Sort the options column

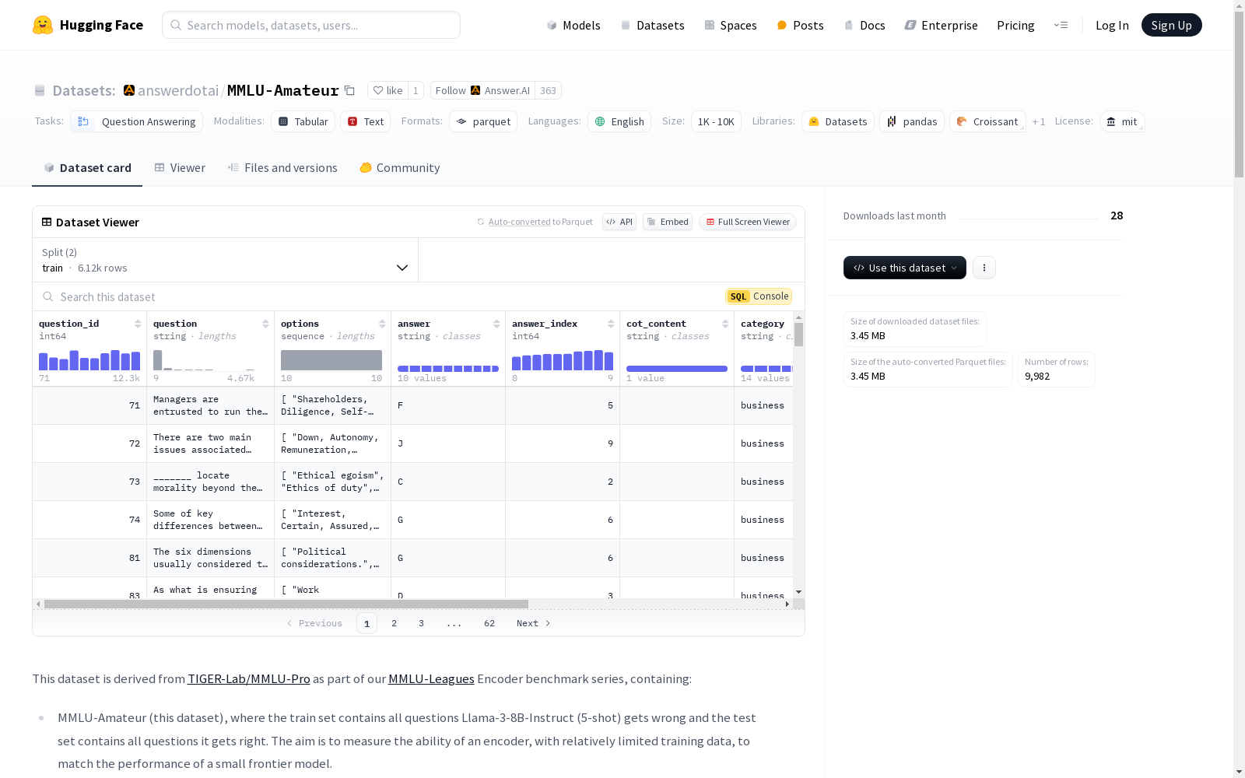coord(382,324)
